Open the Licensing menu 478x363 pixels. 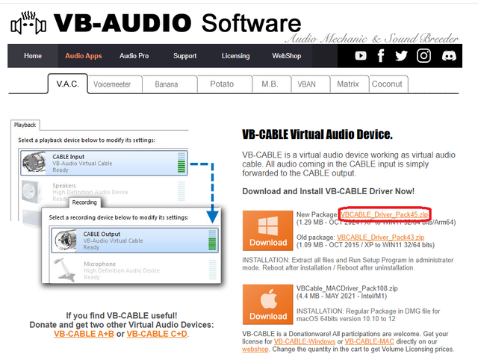[x=236, y=56]
